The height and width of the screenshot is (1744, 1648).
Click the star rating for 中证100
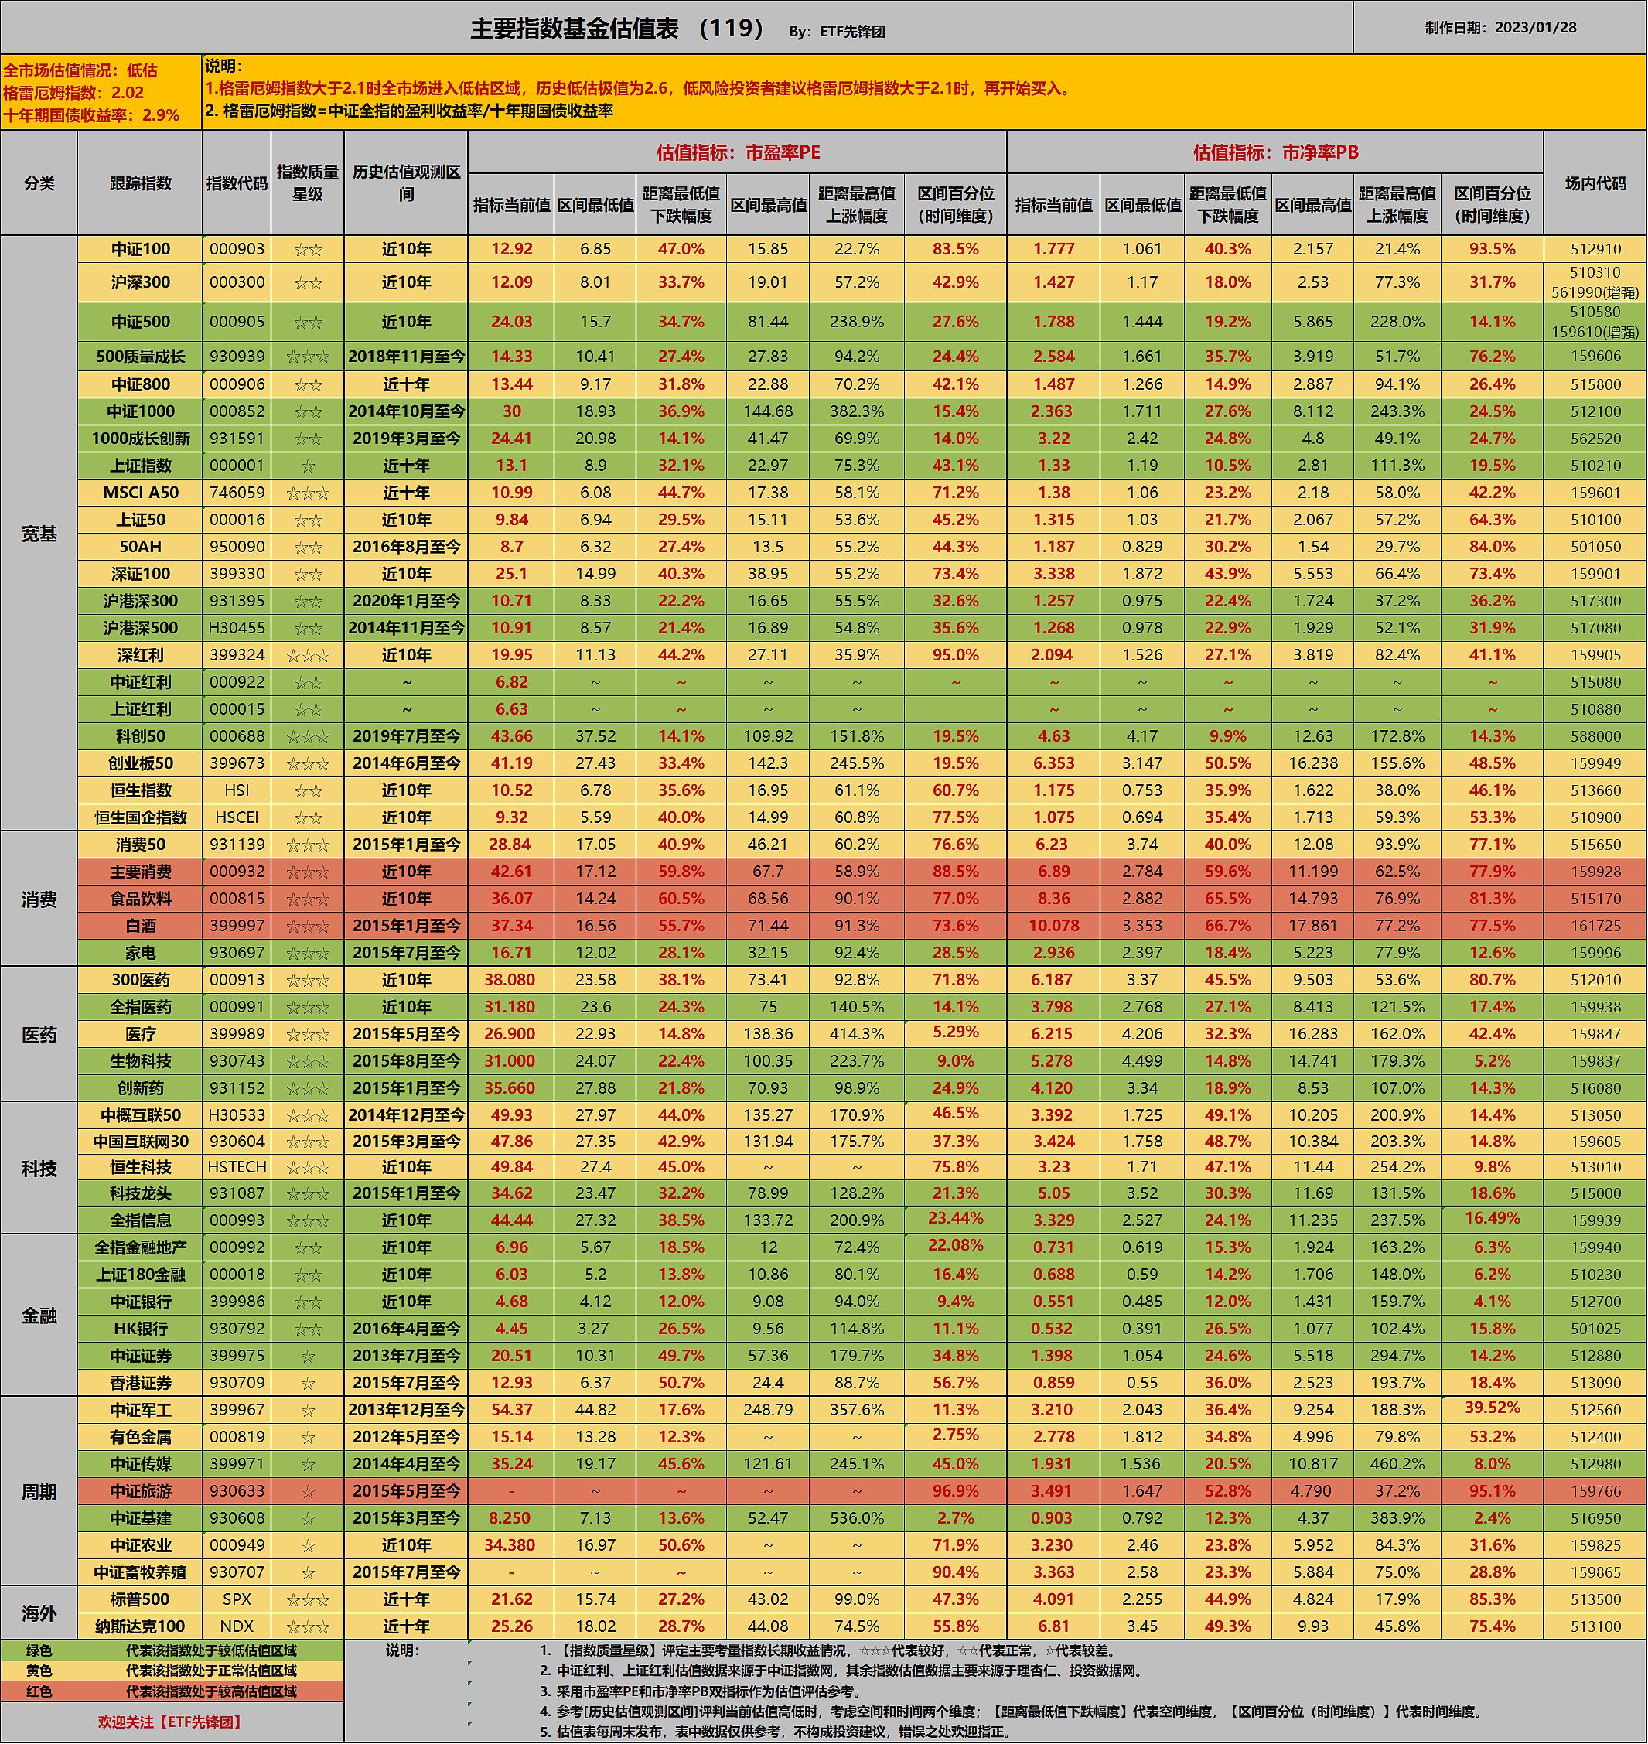pyautogui.click(x=308, y=250)
